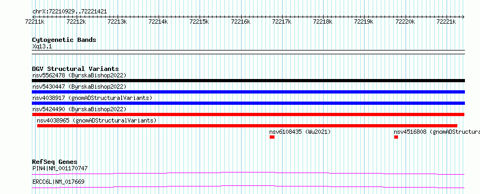Click the 72220k ruler mark
This screenshot has width=480, height=194.
coord(405,21)
